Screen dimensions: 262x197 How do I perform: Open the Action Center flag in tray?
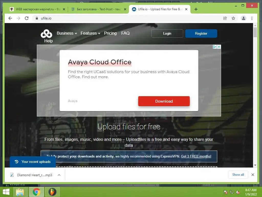coord(225,192)
